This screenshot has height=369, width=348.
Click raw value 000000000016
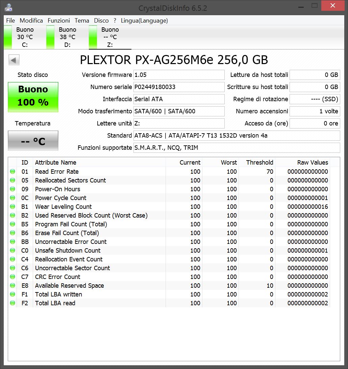308,207
